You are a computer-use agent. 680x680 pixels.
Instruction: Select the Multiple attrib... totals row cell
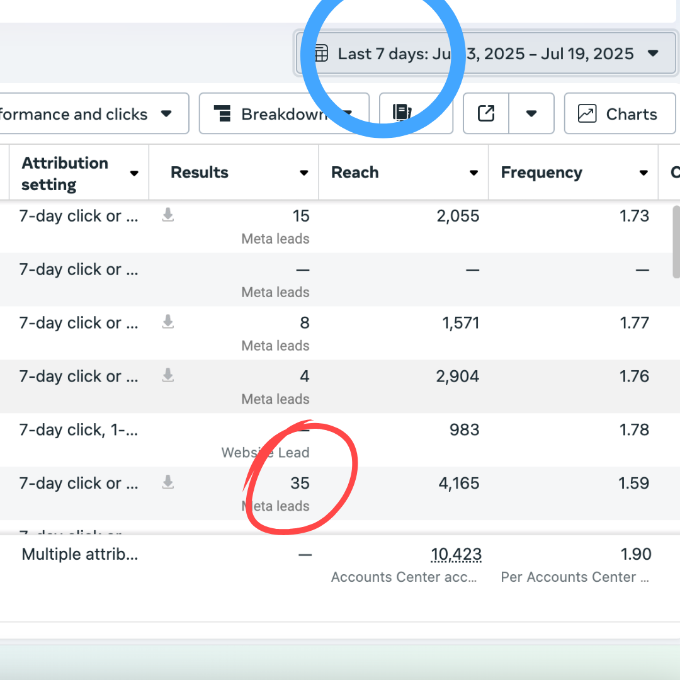click(x=80, y=555)
